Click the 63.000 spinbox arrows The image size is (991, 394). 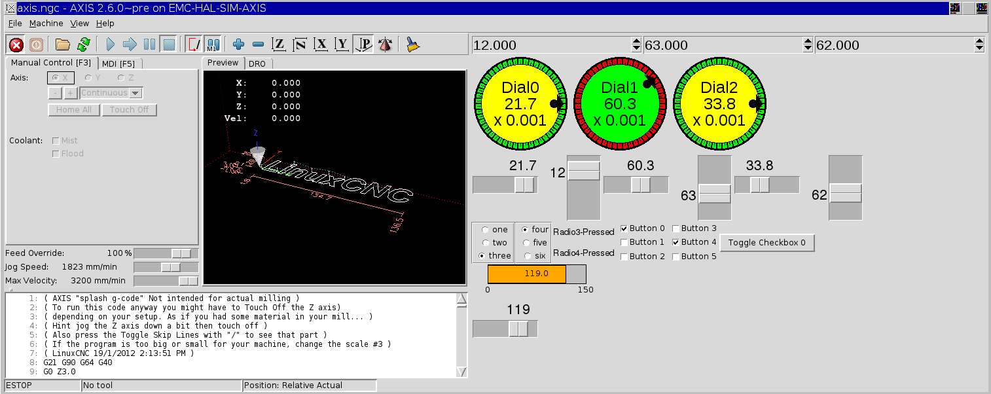(x=808, y=45)
